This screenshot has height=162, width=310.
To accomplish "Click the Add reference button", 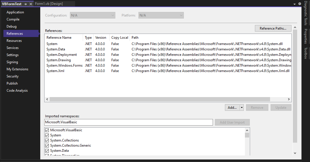I will (x=232, y=108).
